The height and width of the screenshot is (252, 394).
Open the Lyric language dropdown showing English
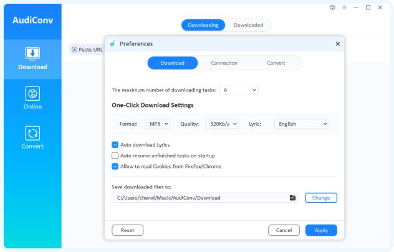pyautogui.click(x=302, y=124)
